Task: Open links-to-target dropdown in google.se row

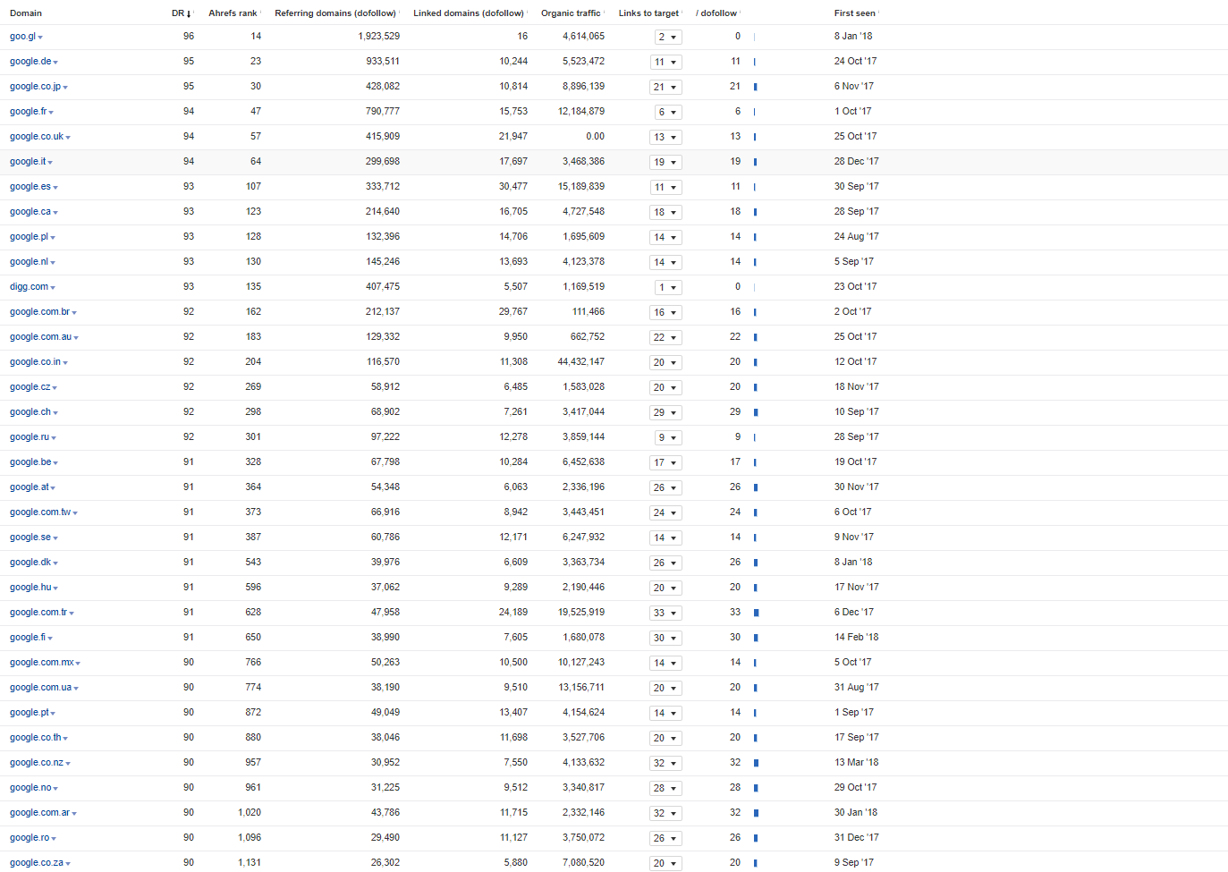Action: click(x=665, y=538)
